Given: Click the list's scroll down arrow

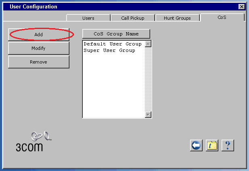Looking at the screenshot, I should (148, 115).
